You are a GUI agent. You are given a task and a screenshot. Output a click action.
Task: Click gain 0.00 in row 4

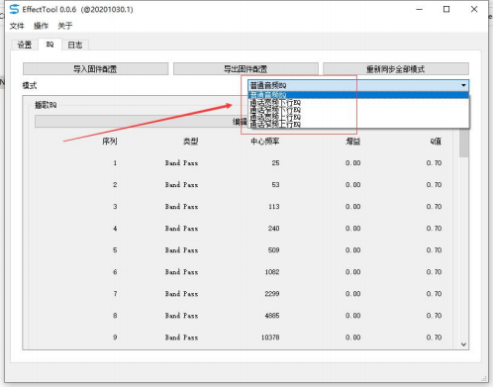353,229
